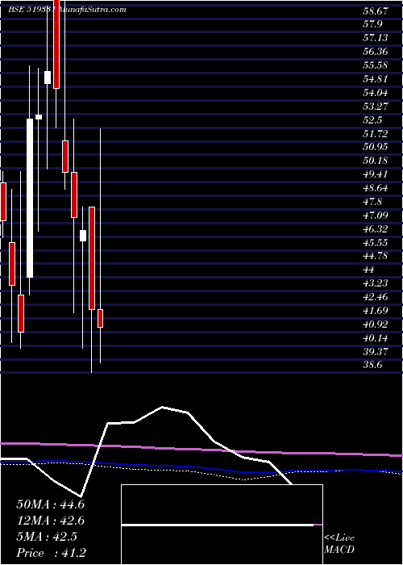
Task: Click the MACD indicator box
Action: 222,525
